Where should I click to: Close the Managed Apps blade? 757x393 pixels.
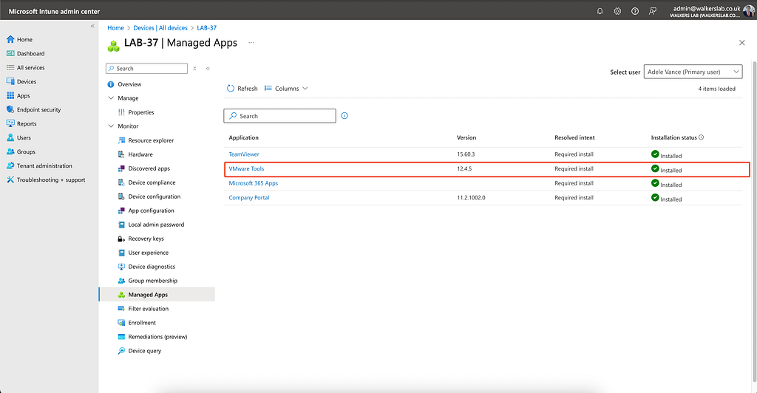coord(741,43)
